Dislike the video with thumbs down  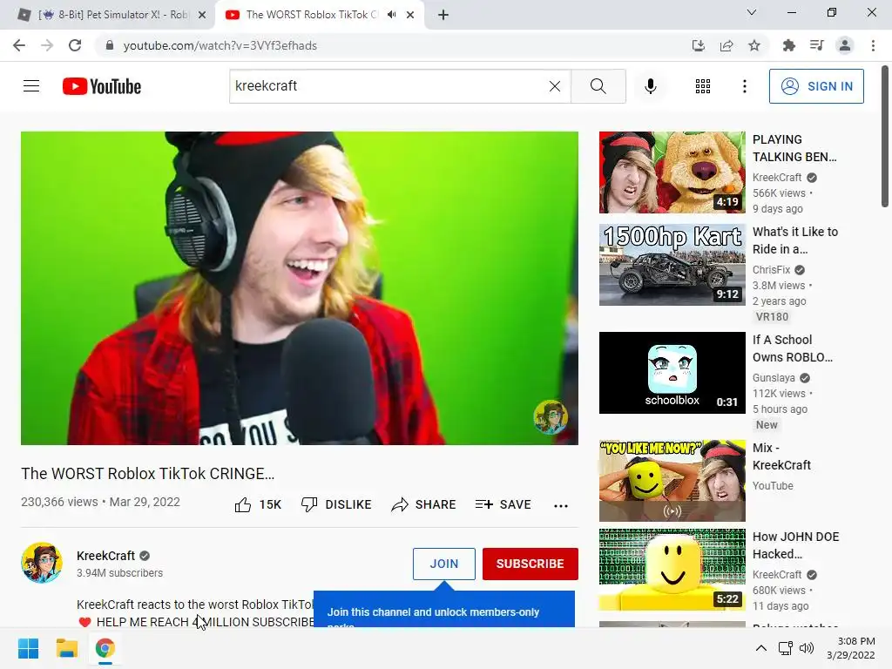(x=336, y=504)
